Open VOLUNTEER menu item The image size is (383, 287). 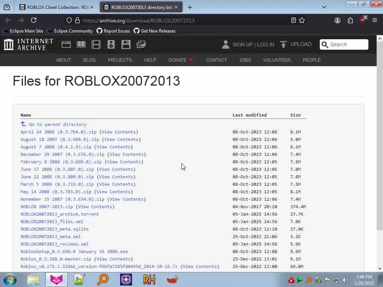pos(277,60)
